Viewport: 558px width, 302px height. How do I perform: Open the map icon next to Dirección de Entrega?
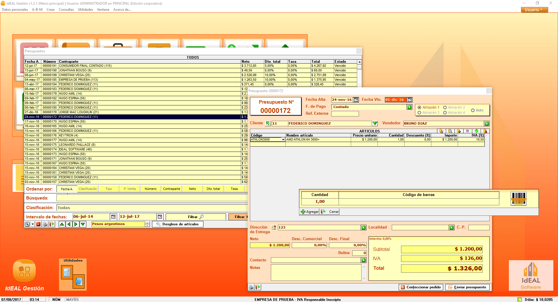point(273,228)
